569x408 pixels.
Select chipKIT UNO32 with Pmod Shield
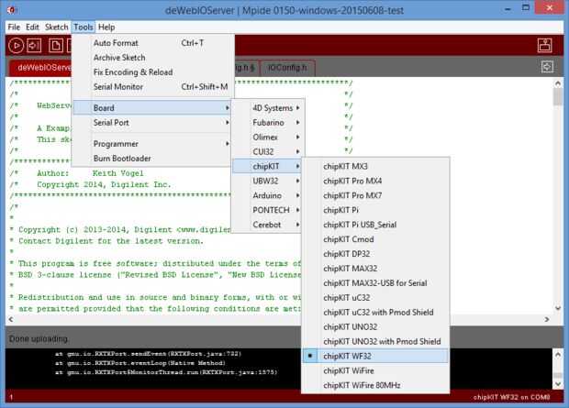pyautogui.click(x=375, y=341)
